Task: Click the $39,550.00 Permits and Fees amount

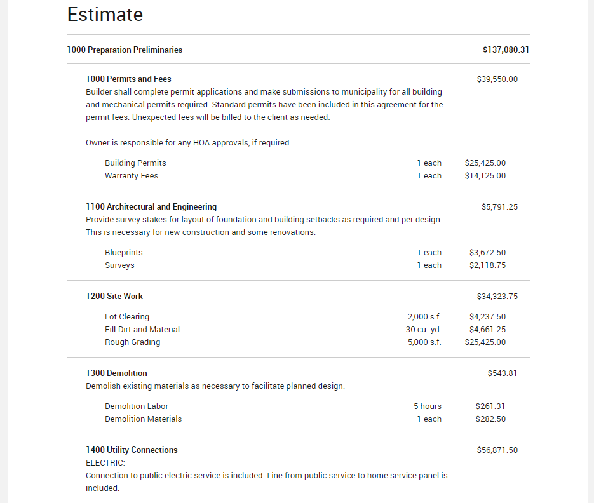Action: pos(497,79)
